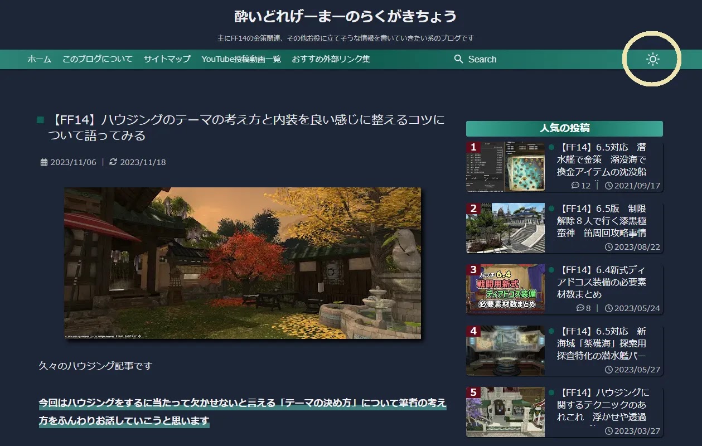The image size is (702, 446).
Task: Open post ハウジングに関するテクニック link
Action: [603, 405]
